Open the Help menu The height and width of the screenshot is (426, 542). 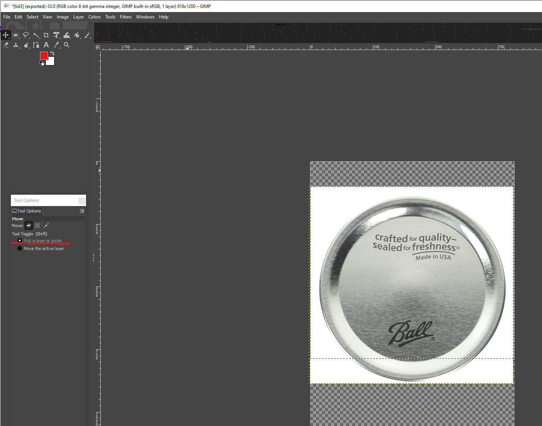click(x=164, y=17)
